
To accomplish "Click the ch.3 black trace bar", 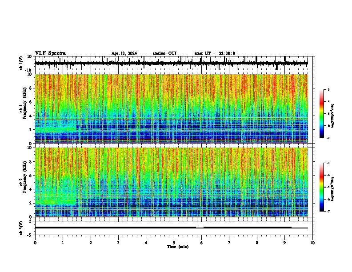I will click(x=171, y=228).
